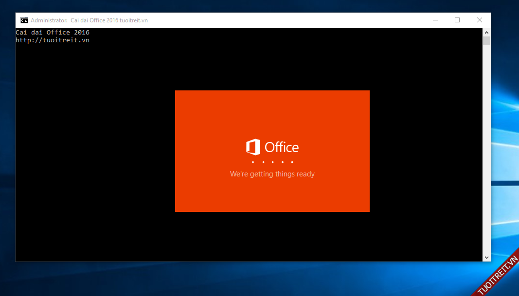This screenshot has width=519, height=296.
Task: Click the 'We're getting things ready' message
Action: pyautogui.click(x=272, y=174)
